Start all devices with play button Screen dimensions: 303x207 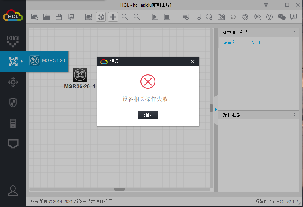click(155, 17)
